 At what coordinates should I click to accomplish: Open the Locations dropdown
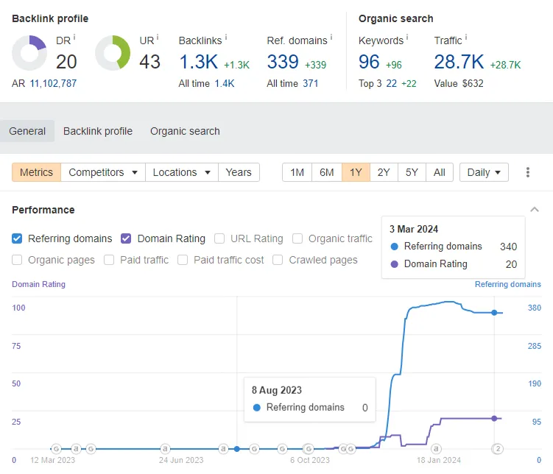click(x=182, y=172)
